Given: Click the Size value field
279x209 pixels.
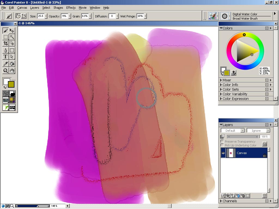Looking at the screenshot, I should click(x=41, y=16).
